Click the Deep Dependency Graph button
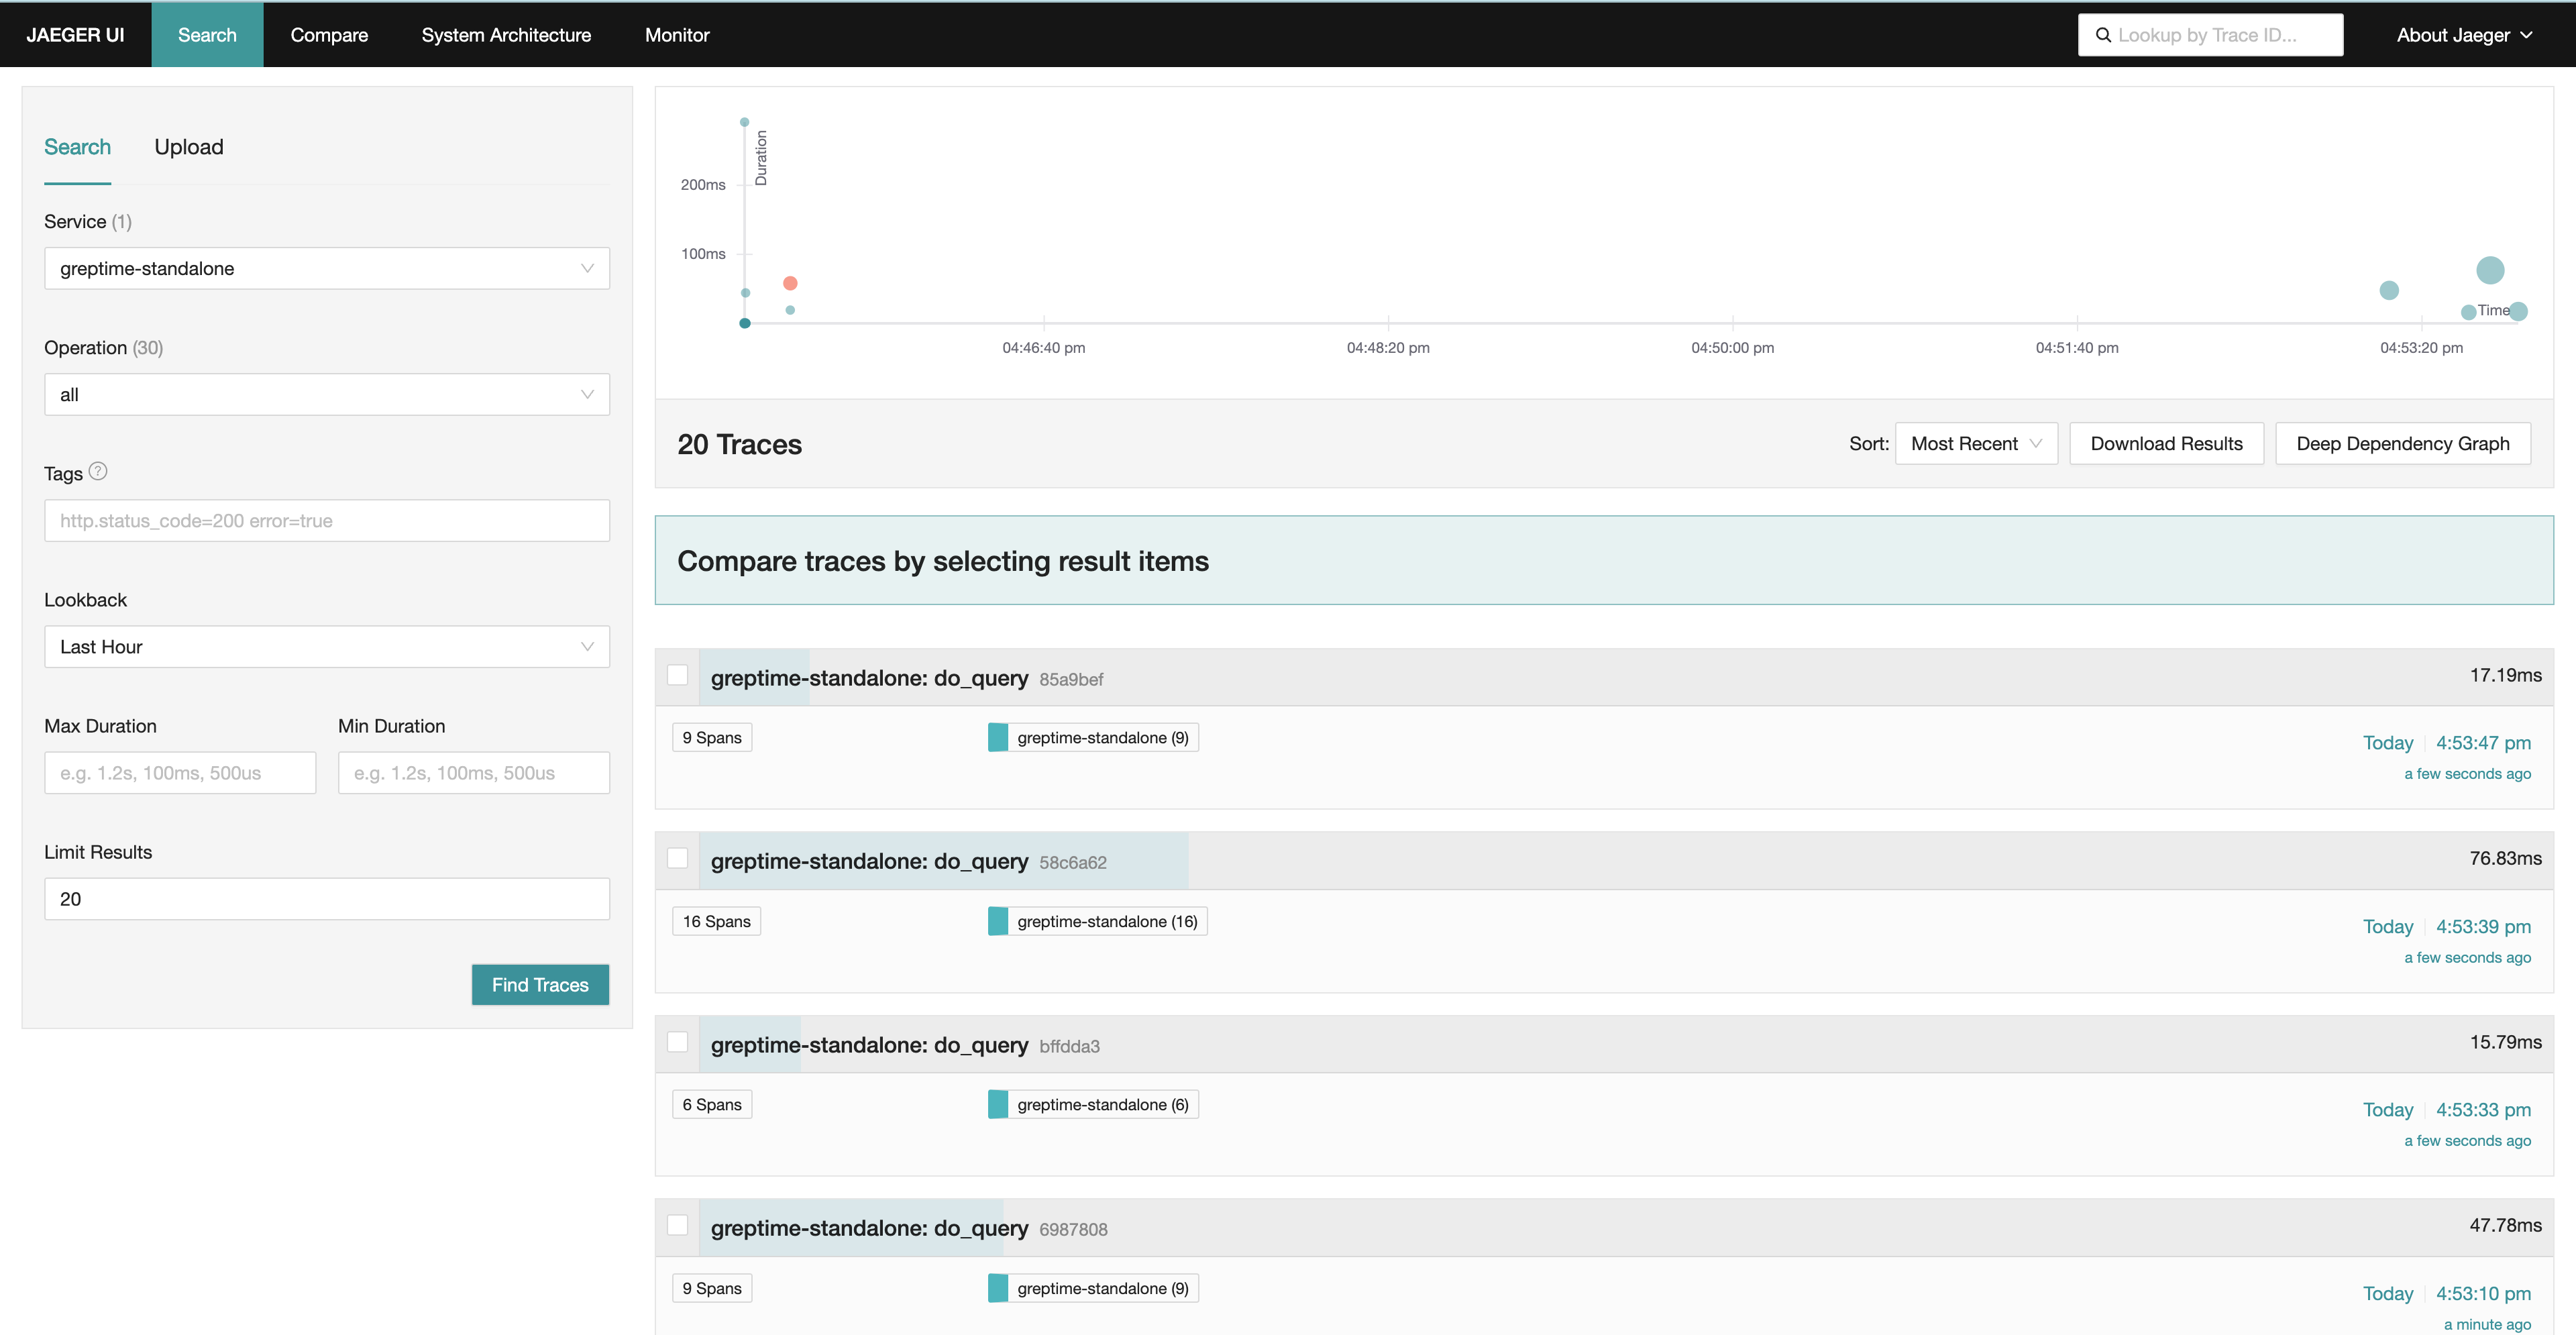 (x=2402, y=444)
